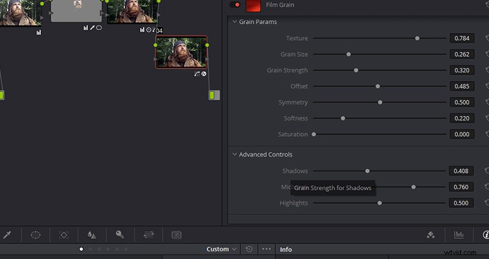Click the info (i) icon in the toolbar
The image size is (489, 259).
click(x=485, y=234)
